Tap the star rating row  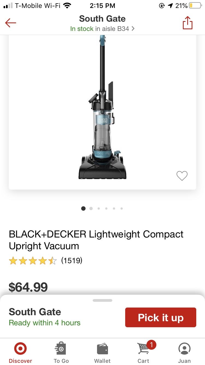tap(33, 260)
